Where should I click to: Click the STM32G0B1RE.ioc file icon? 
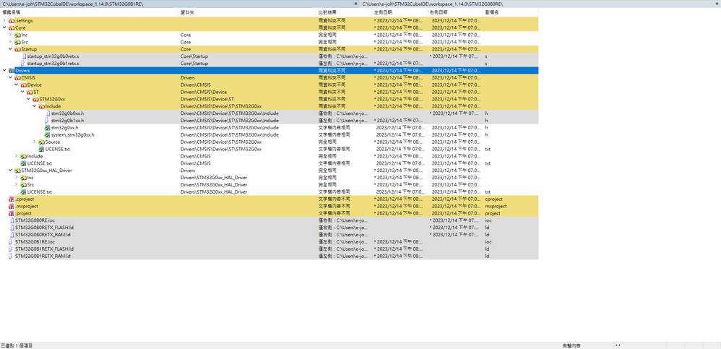10,242
